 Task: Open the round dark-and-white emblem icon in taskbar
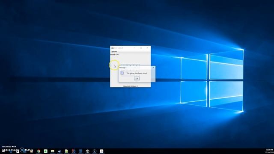87,151
